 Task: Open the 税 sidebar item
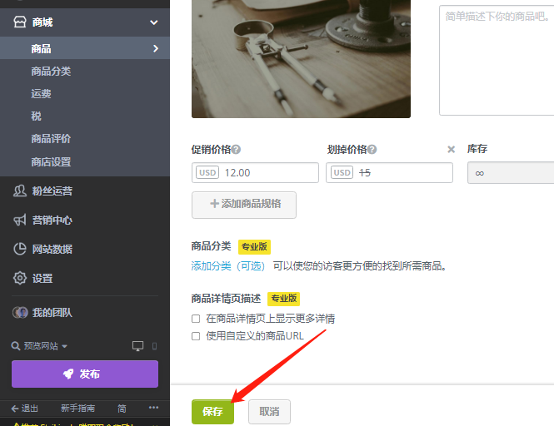coord(36,116)
